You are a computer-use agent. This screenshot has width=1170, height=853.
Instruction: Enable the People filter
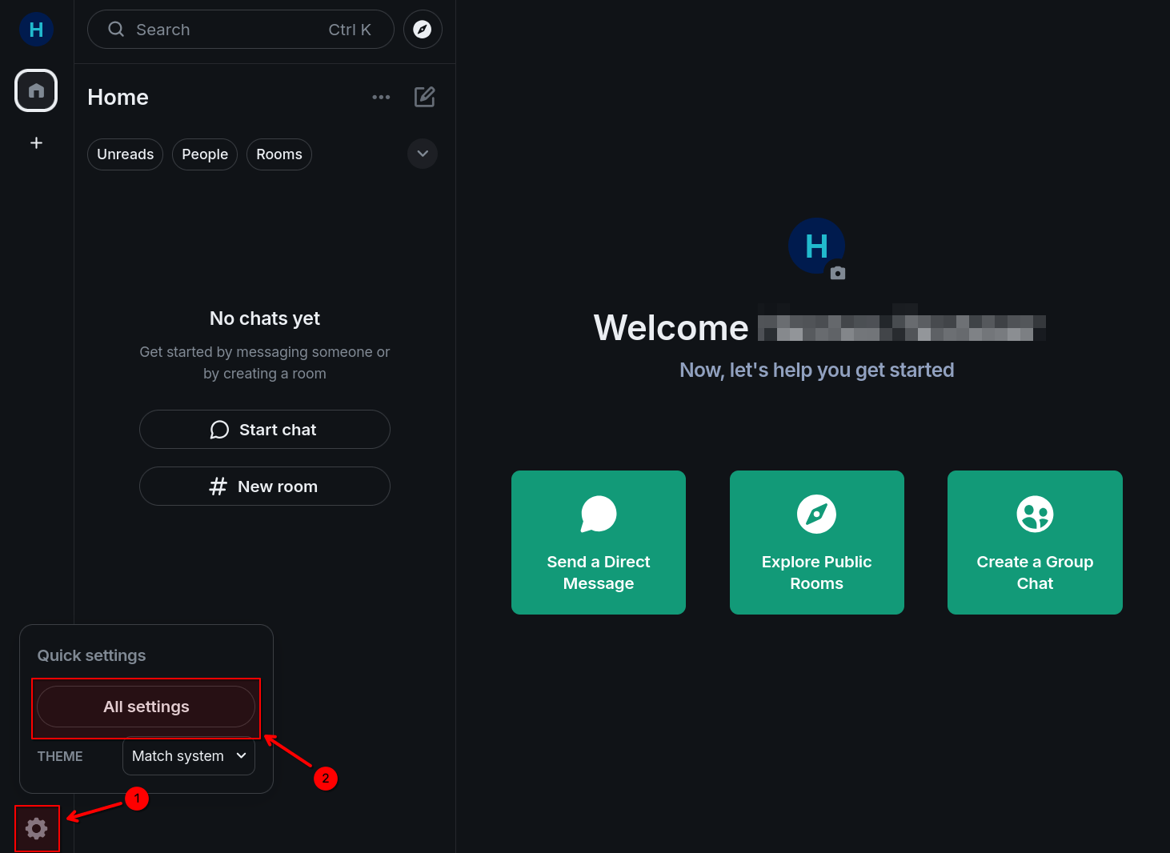(x=204, y=154)
